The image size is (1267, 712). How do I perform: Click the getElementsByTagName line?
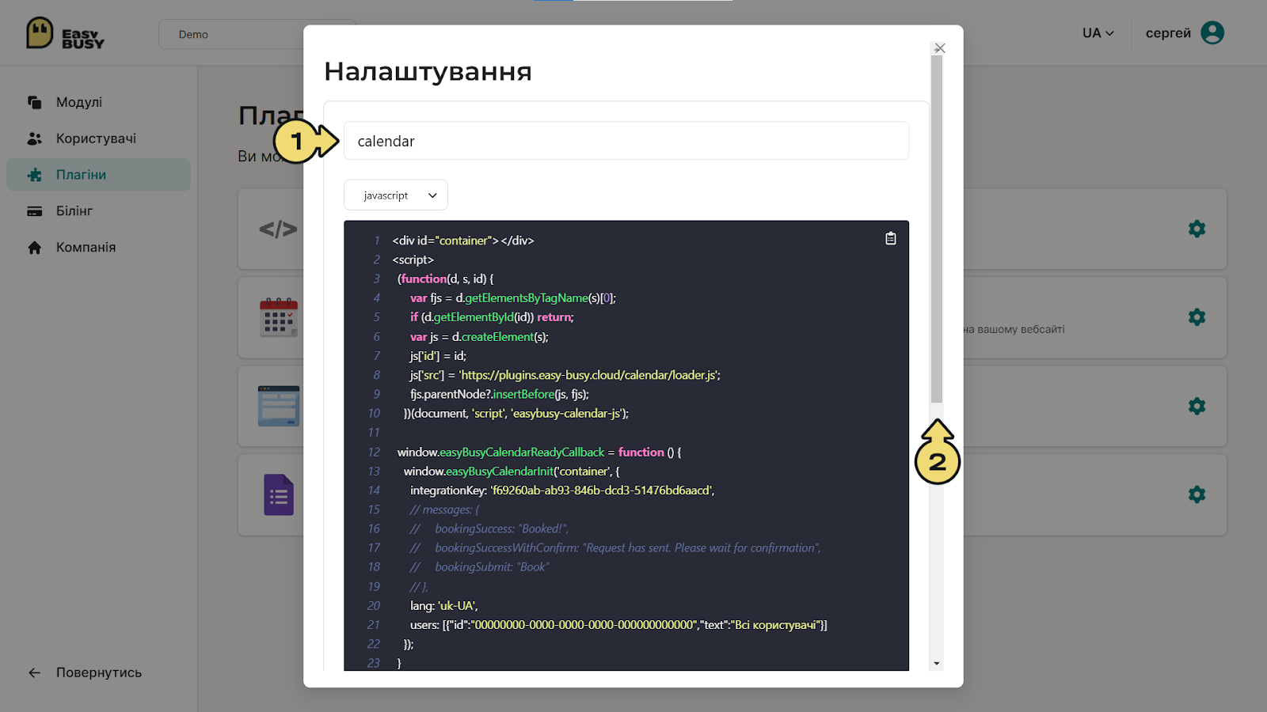point(512,298)
